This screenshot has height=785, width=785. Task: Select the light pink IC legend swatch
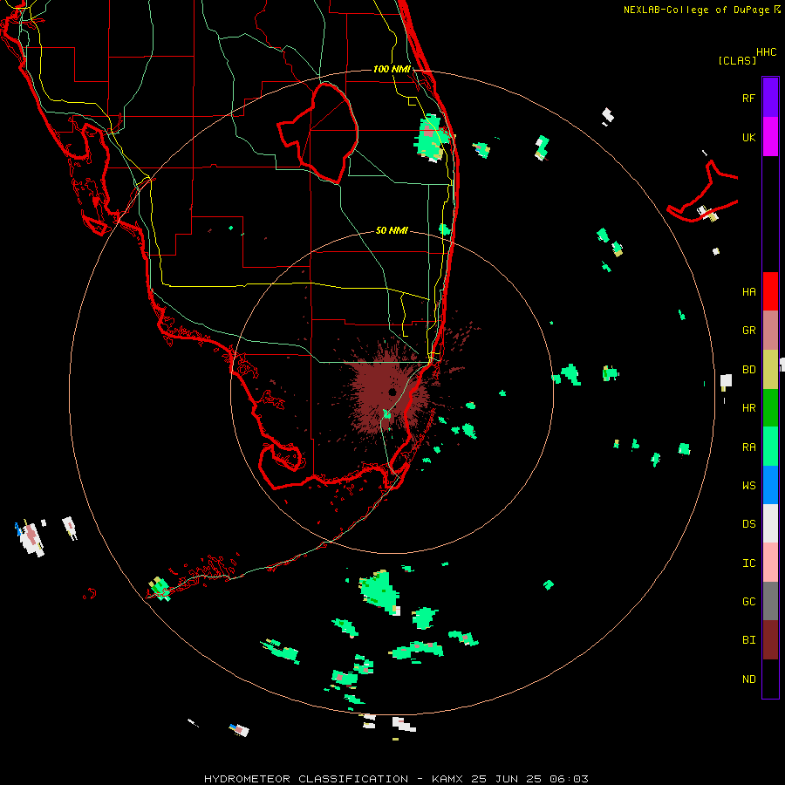coord(770,563)
